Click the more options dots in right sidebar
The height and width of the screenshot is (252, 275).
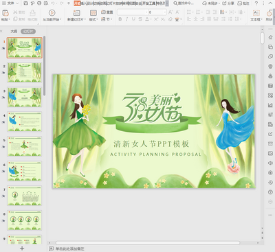click(x=270, y=215)
